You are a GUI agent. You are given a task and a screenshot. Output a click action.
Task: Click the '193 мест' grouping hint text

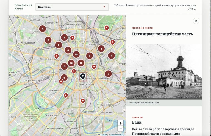coord(155,7)
